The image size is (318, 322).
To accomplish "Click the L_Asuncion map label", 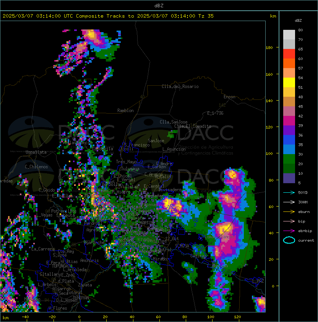I will (x=174, y=149).
